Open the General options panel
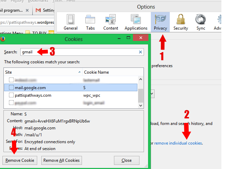Image resolution: width=240 pixels, height=169 pixels. click(71, 22)
